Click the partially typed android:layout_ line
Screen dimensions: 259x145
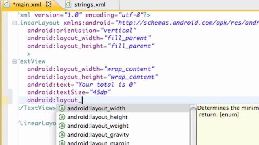click(55, 100)
